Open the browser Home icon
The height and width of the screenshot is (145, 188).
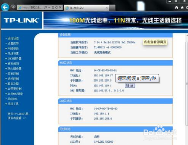pyautogui.click(x=177, y=8)
